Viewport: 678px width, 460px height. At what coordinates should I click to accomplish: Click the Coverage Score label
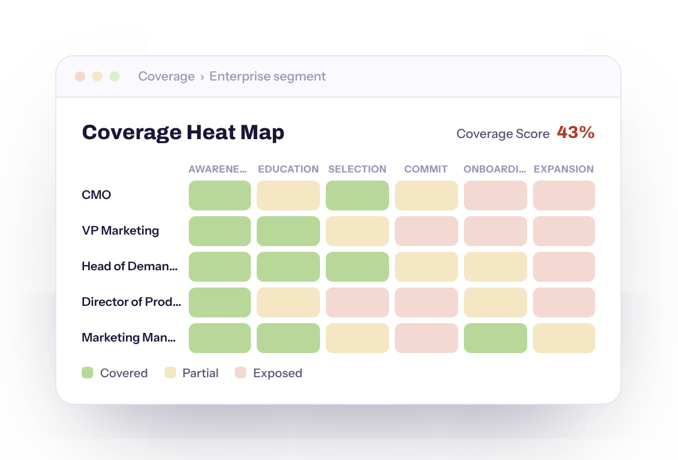tap(503, 134)
